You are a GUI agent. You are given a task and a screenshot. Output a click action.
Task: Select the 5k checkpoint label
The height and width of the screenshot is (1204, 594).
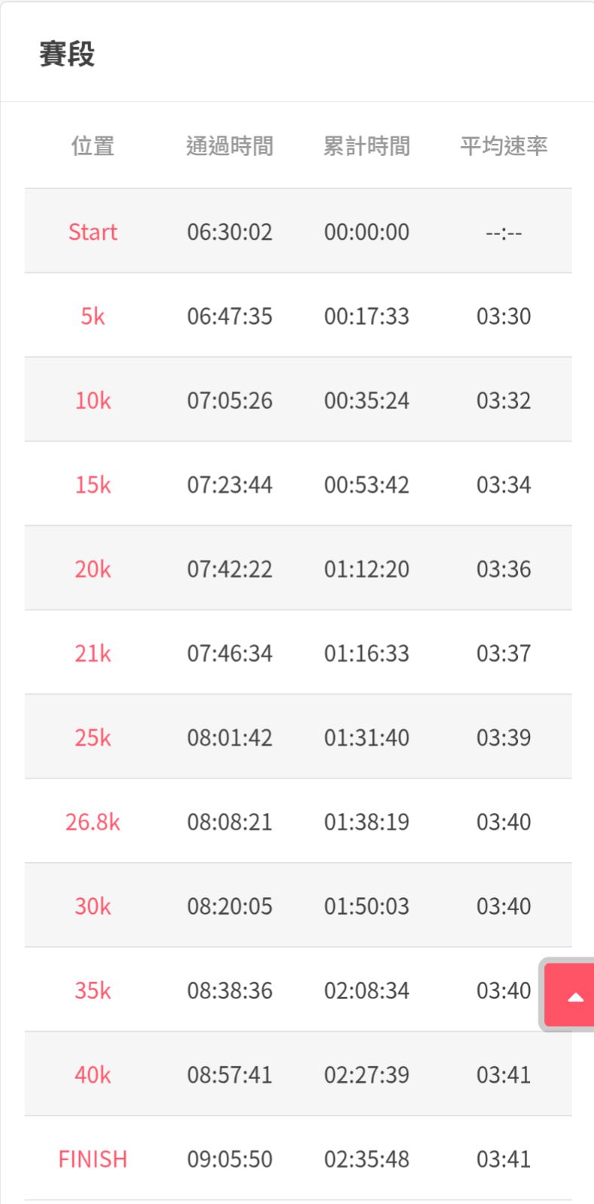(93, 316)
